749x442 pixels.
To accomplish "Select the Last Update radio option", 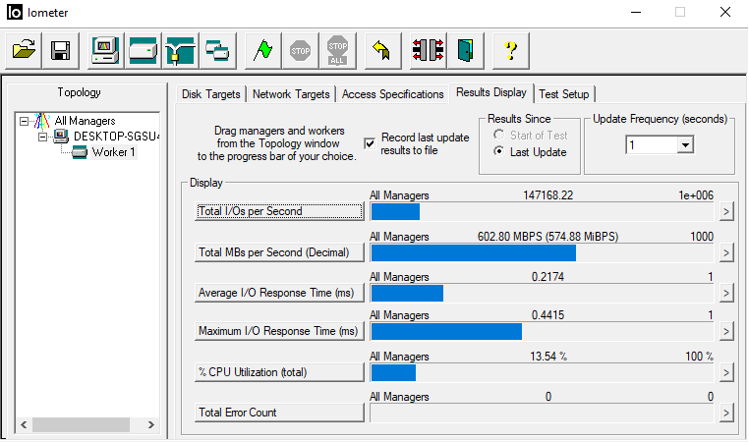I will (x=498, y=152).
